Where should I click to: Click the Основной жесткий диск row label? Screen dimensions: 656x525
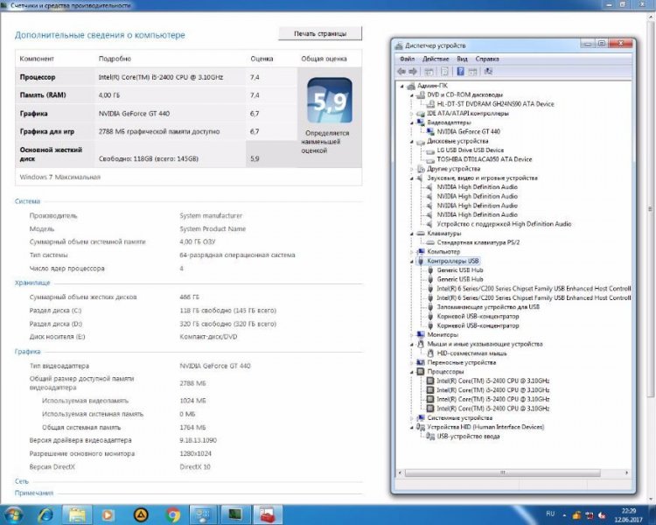(51, 154)
